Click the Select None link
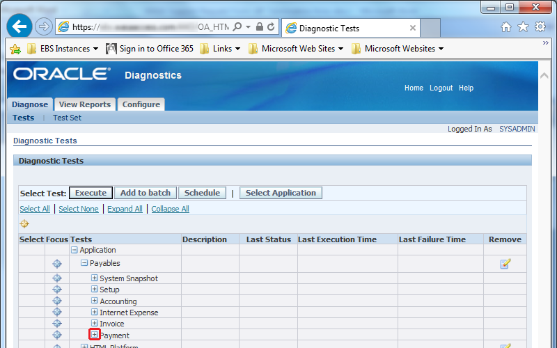This screenshot has height=348, width=557. 79,209
